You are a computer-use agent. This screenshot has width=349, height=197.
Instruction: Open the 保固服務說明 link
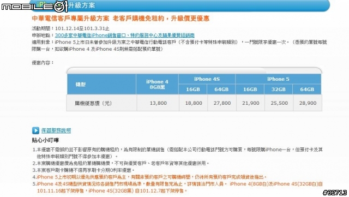tap(56, 130)
